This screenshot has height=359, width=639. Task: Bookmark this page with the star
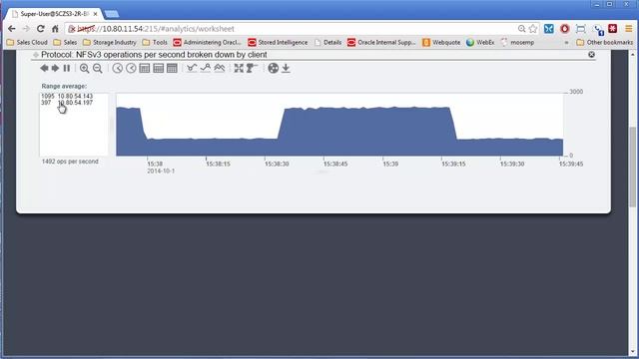pyautogui.click(x=533, y=29)
